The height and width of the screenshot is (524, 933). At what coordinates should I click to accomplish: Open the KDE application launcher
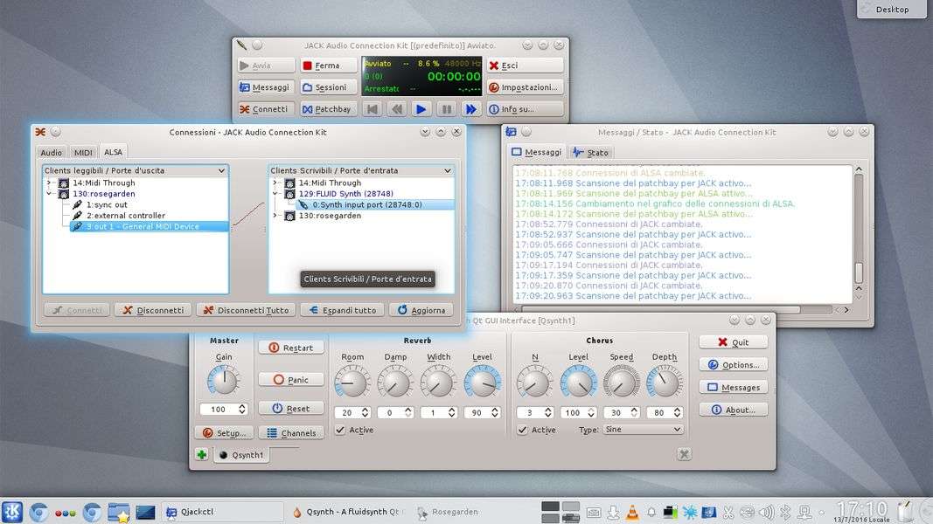(x=13, y=512)
